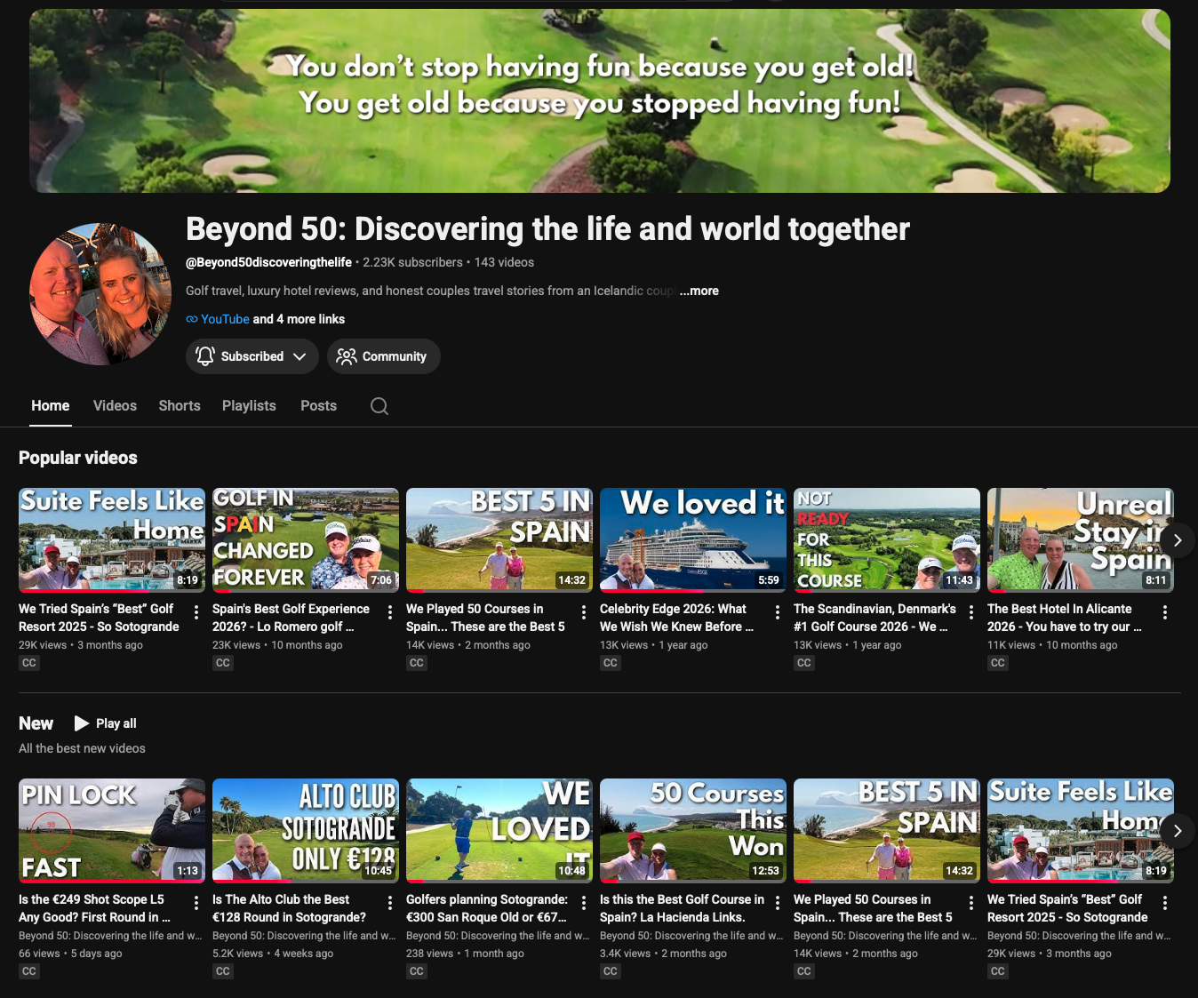1198x998 pixels.
Task: Open options for New section's 50 Courses video
Action: pyautogui.click(x=971, y=903)
